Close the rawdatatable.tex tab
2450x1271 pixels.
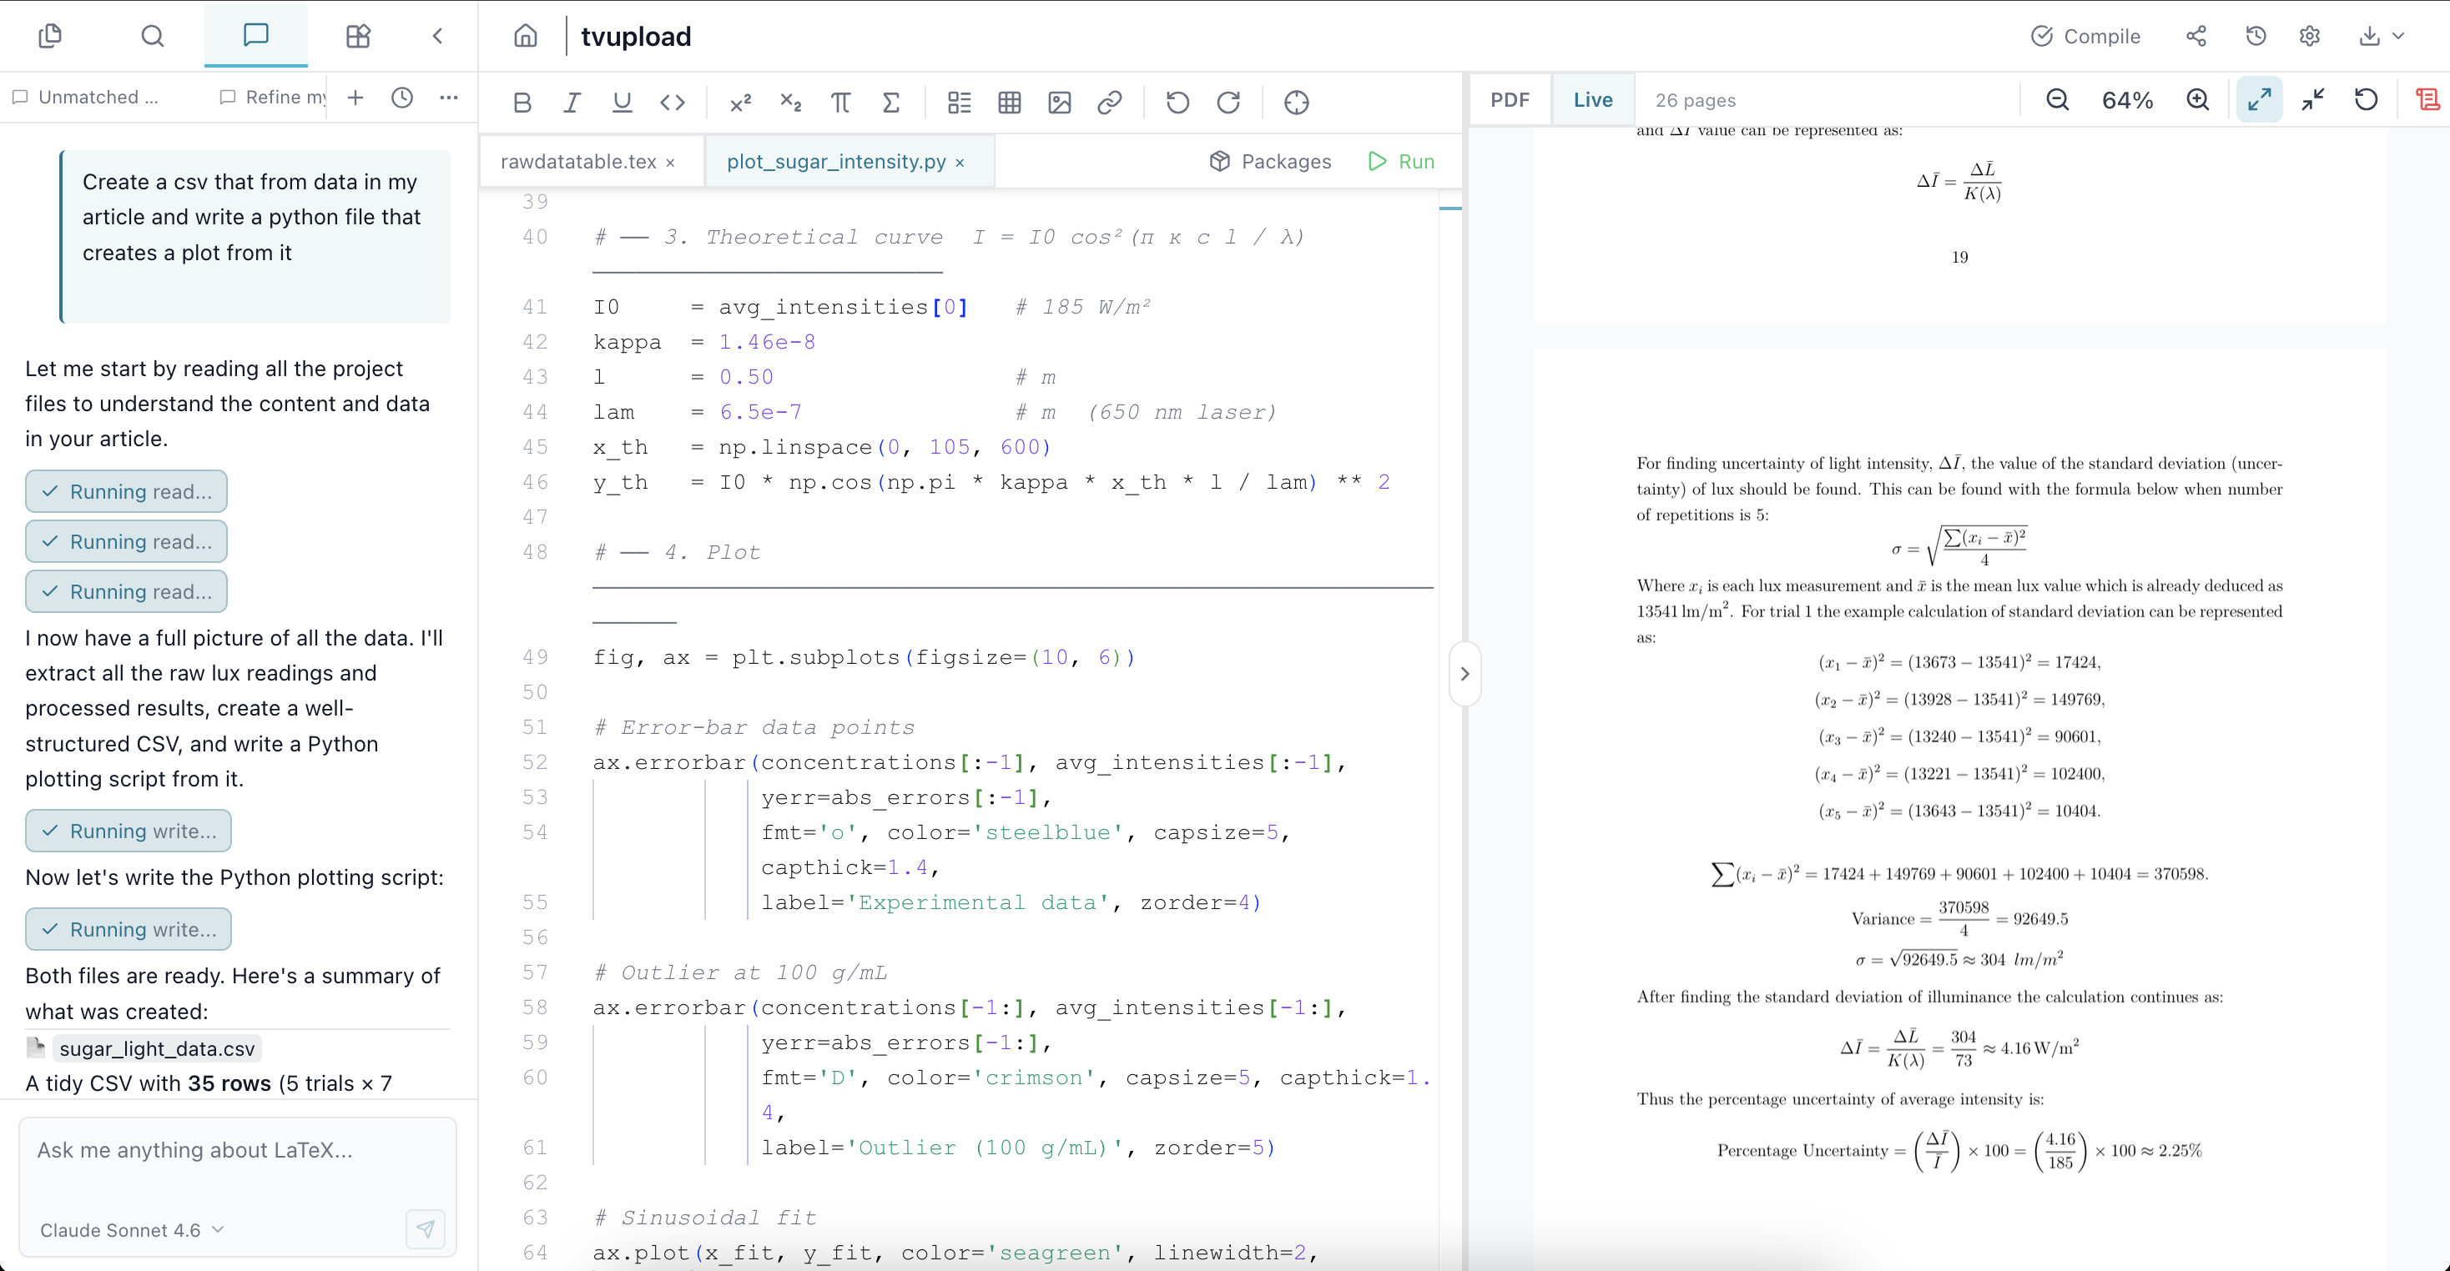[x=671, y=163]
